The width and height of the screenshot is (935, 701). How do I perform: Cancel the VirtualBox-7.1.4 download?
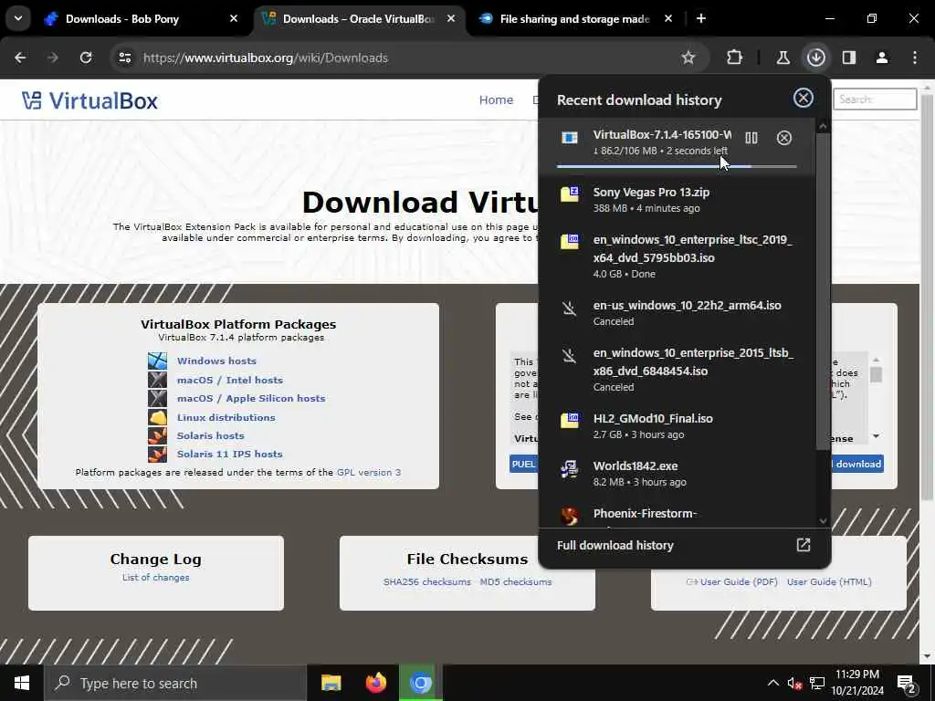(784, 138)
